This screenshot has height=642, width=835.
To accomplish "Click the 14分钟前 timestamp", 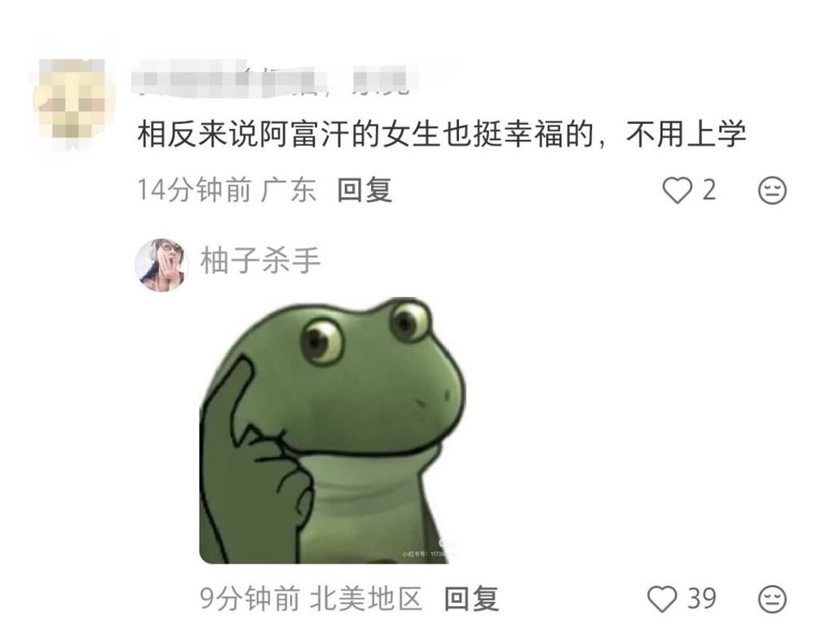I will [194, 190].
